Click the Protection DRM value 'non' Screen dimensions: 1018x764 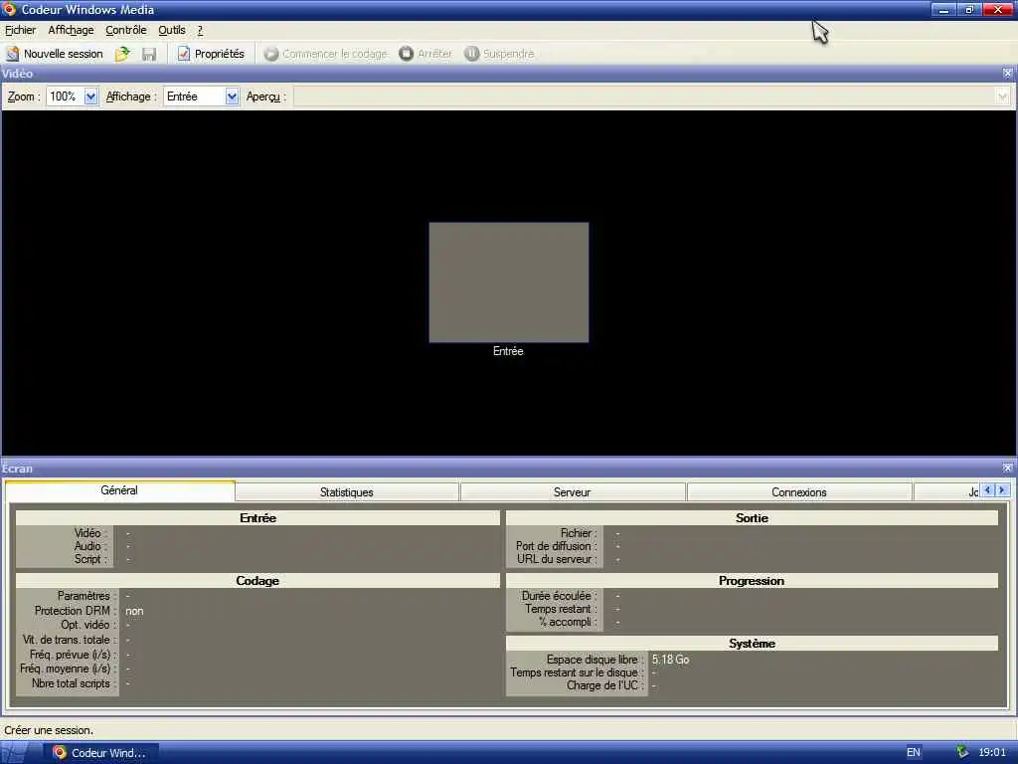click(134, 611)
